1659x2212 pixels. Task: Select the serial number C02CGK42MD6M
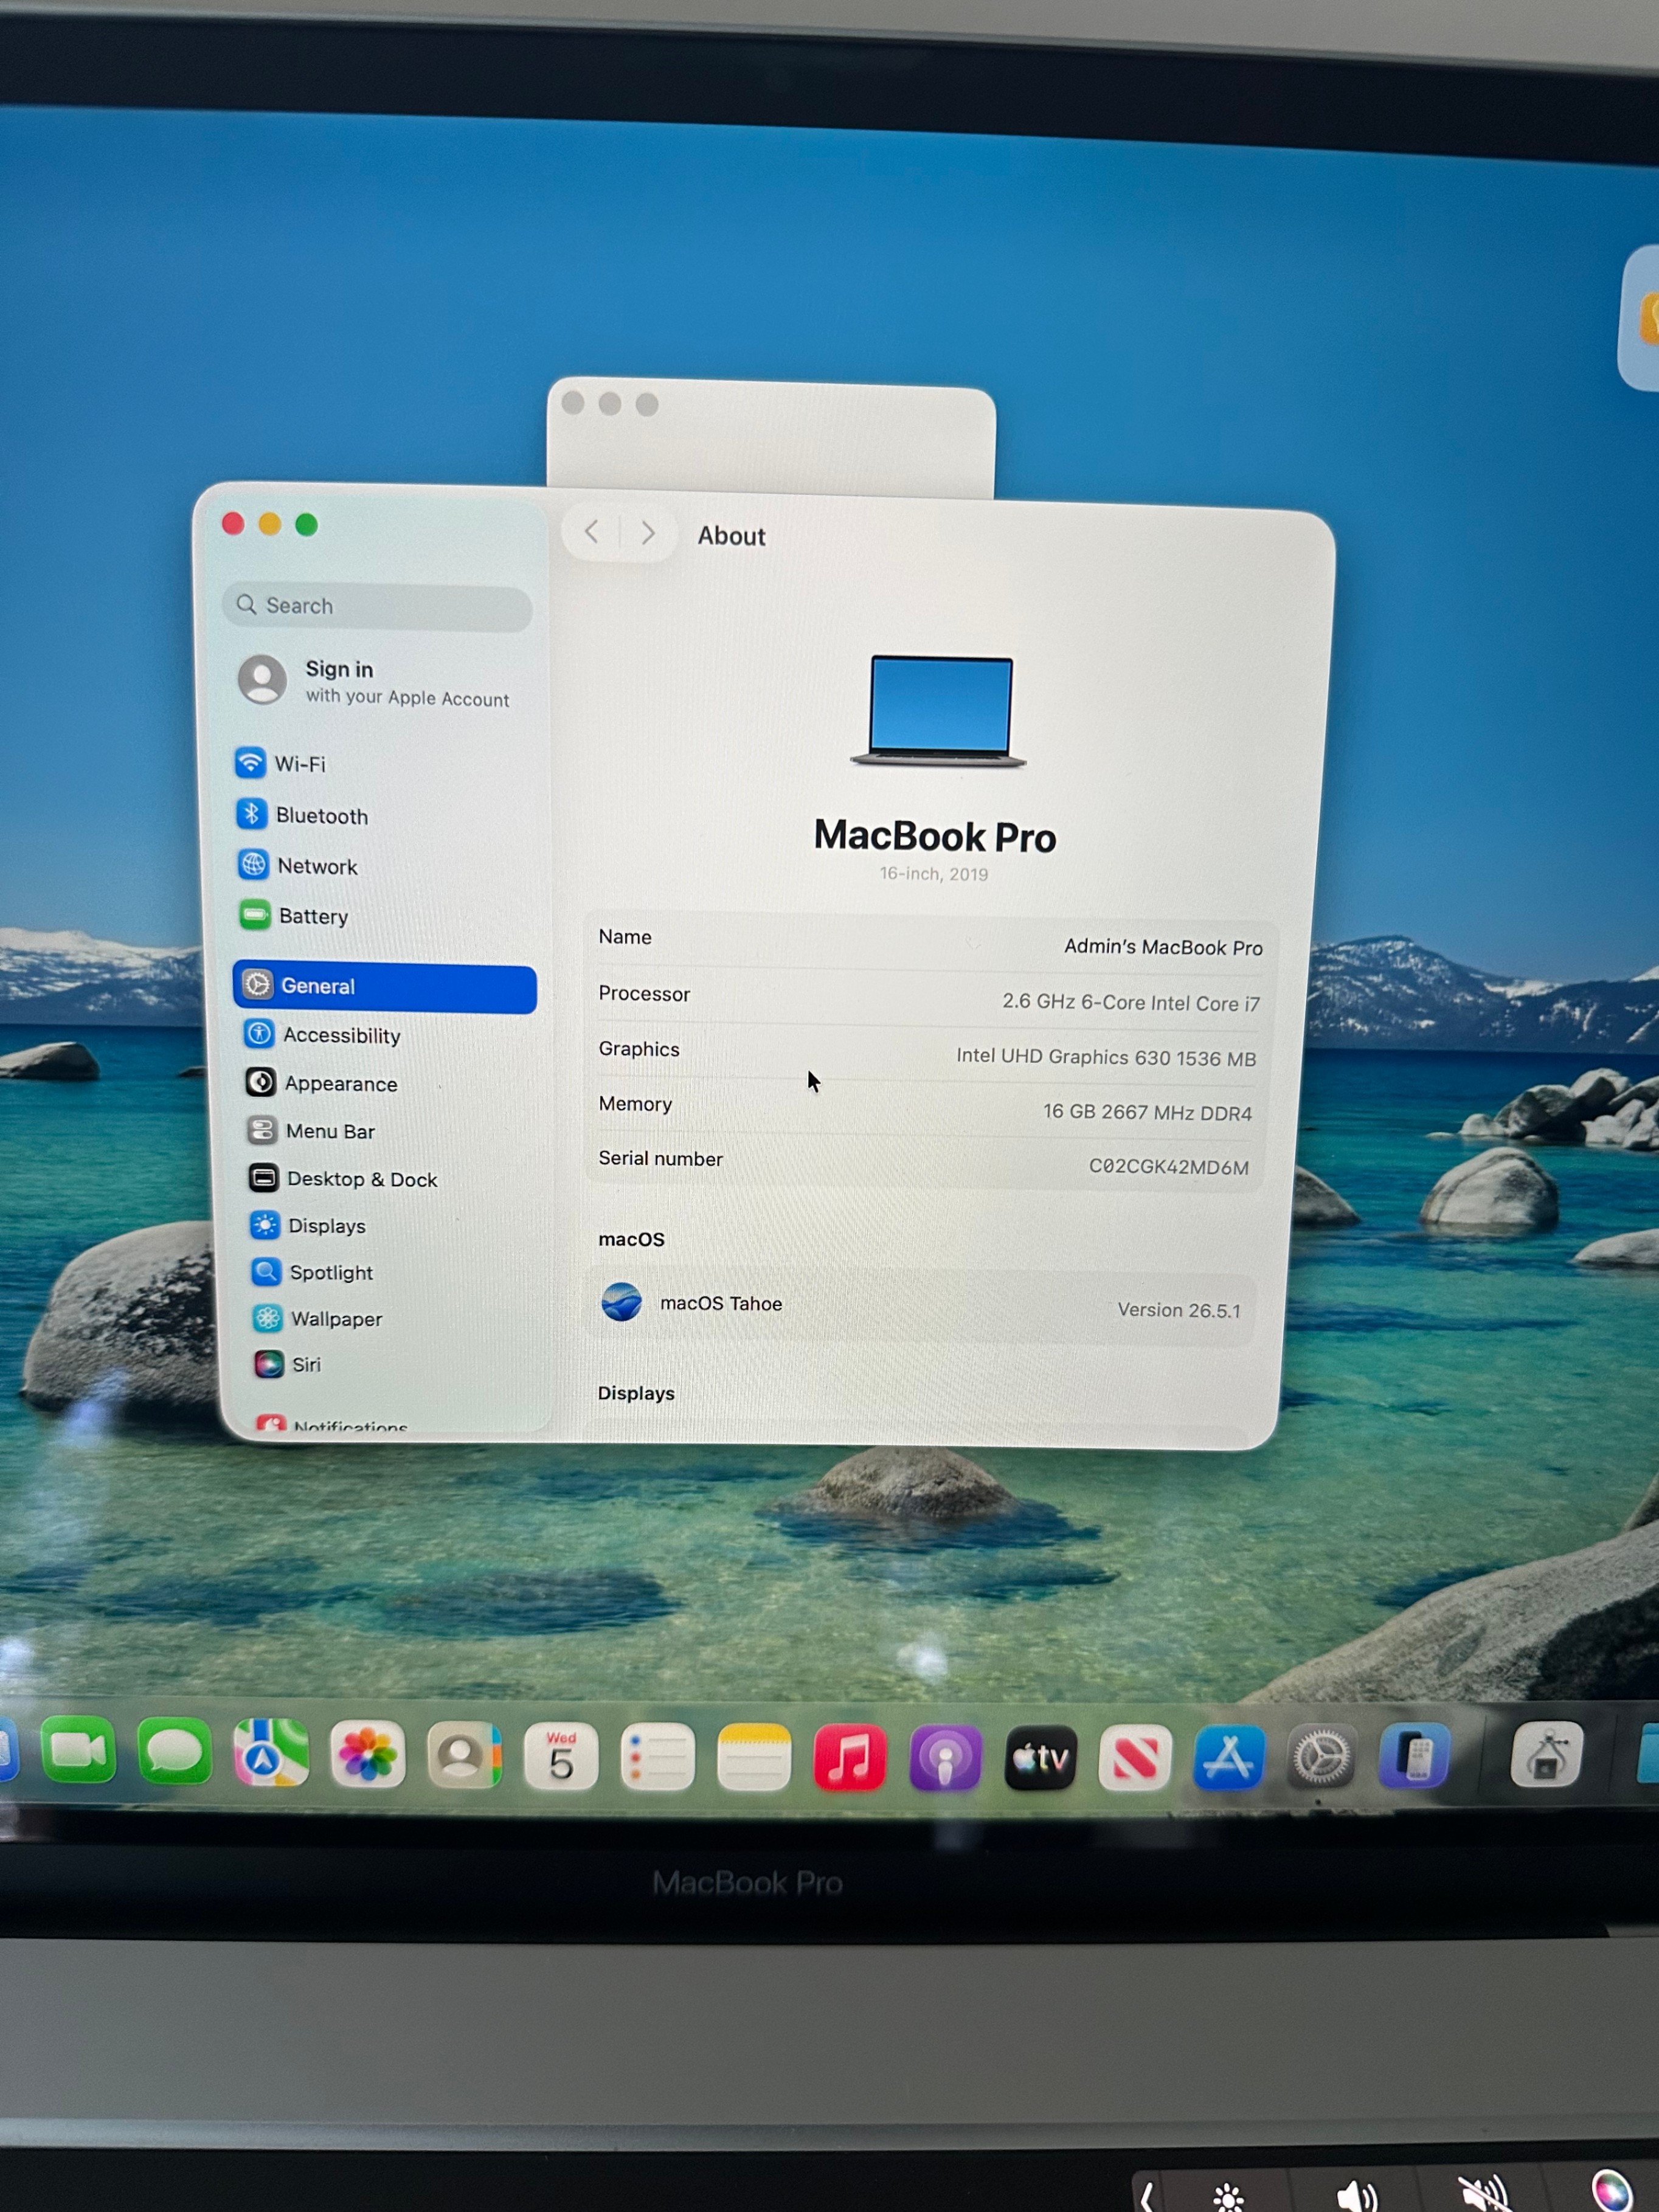[x=1168, y=1167]
